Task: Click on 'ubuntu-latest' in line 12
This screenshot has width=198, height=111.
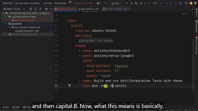Action: (104, 31)
